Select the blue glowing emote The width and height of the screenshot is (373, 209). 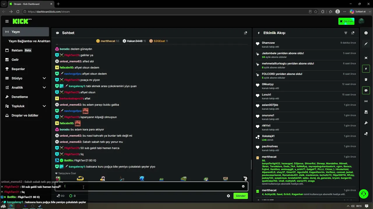pyautogui.click(x=142, y=179)
